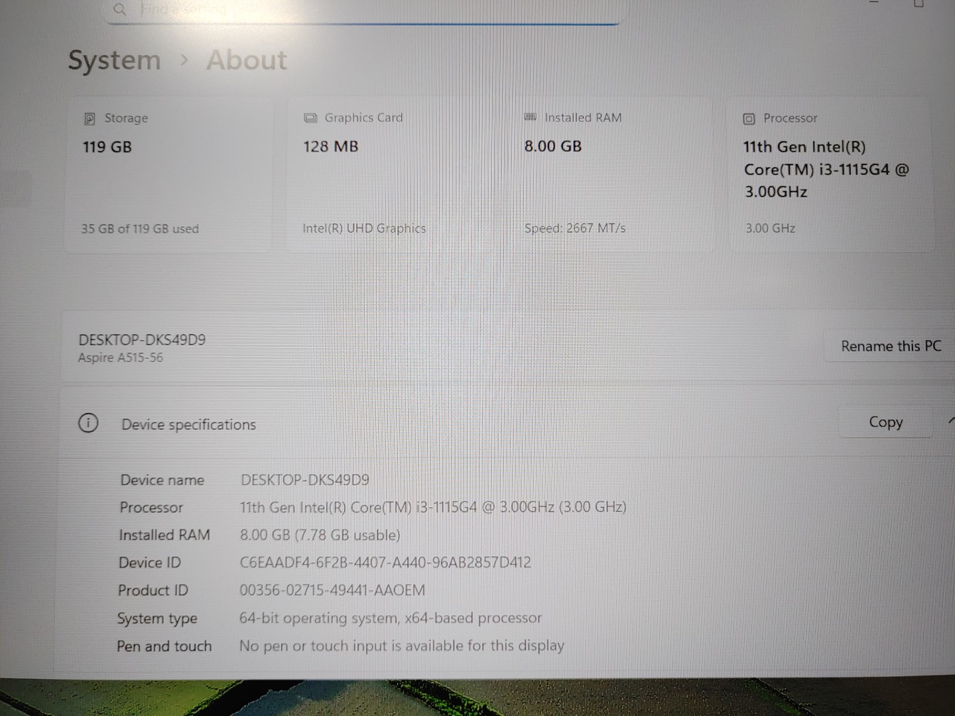Click the Installed RAM memory icon

[x=530, y=117]
